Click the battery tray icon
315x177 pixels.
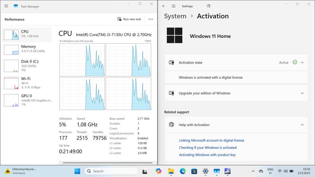[291, 171]
